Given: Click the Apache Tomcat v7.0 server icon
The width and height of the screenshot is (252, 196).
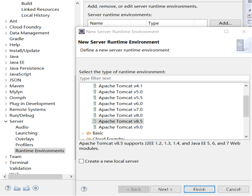Looking at the screenshot, I should (95, 109).
